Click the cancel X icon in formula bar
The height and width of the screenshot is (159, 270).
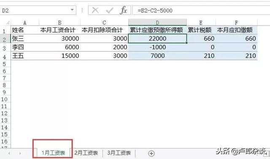(x=95, y=10)
